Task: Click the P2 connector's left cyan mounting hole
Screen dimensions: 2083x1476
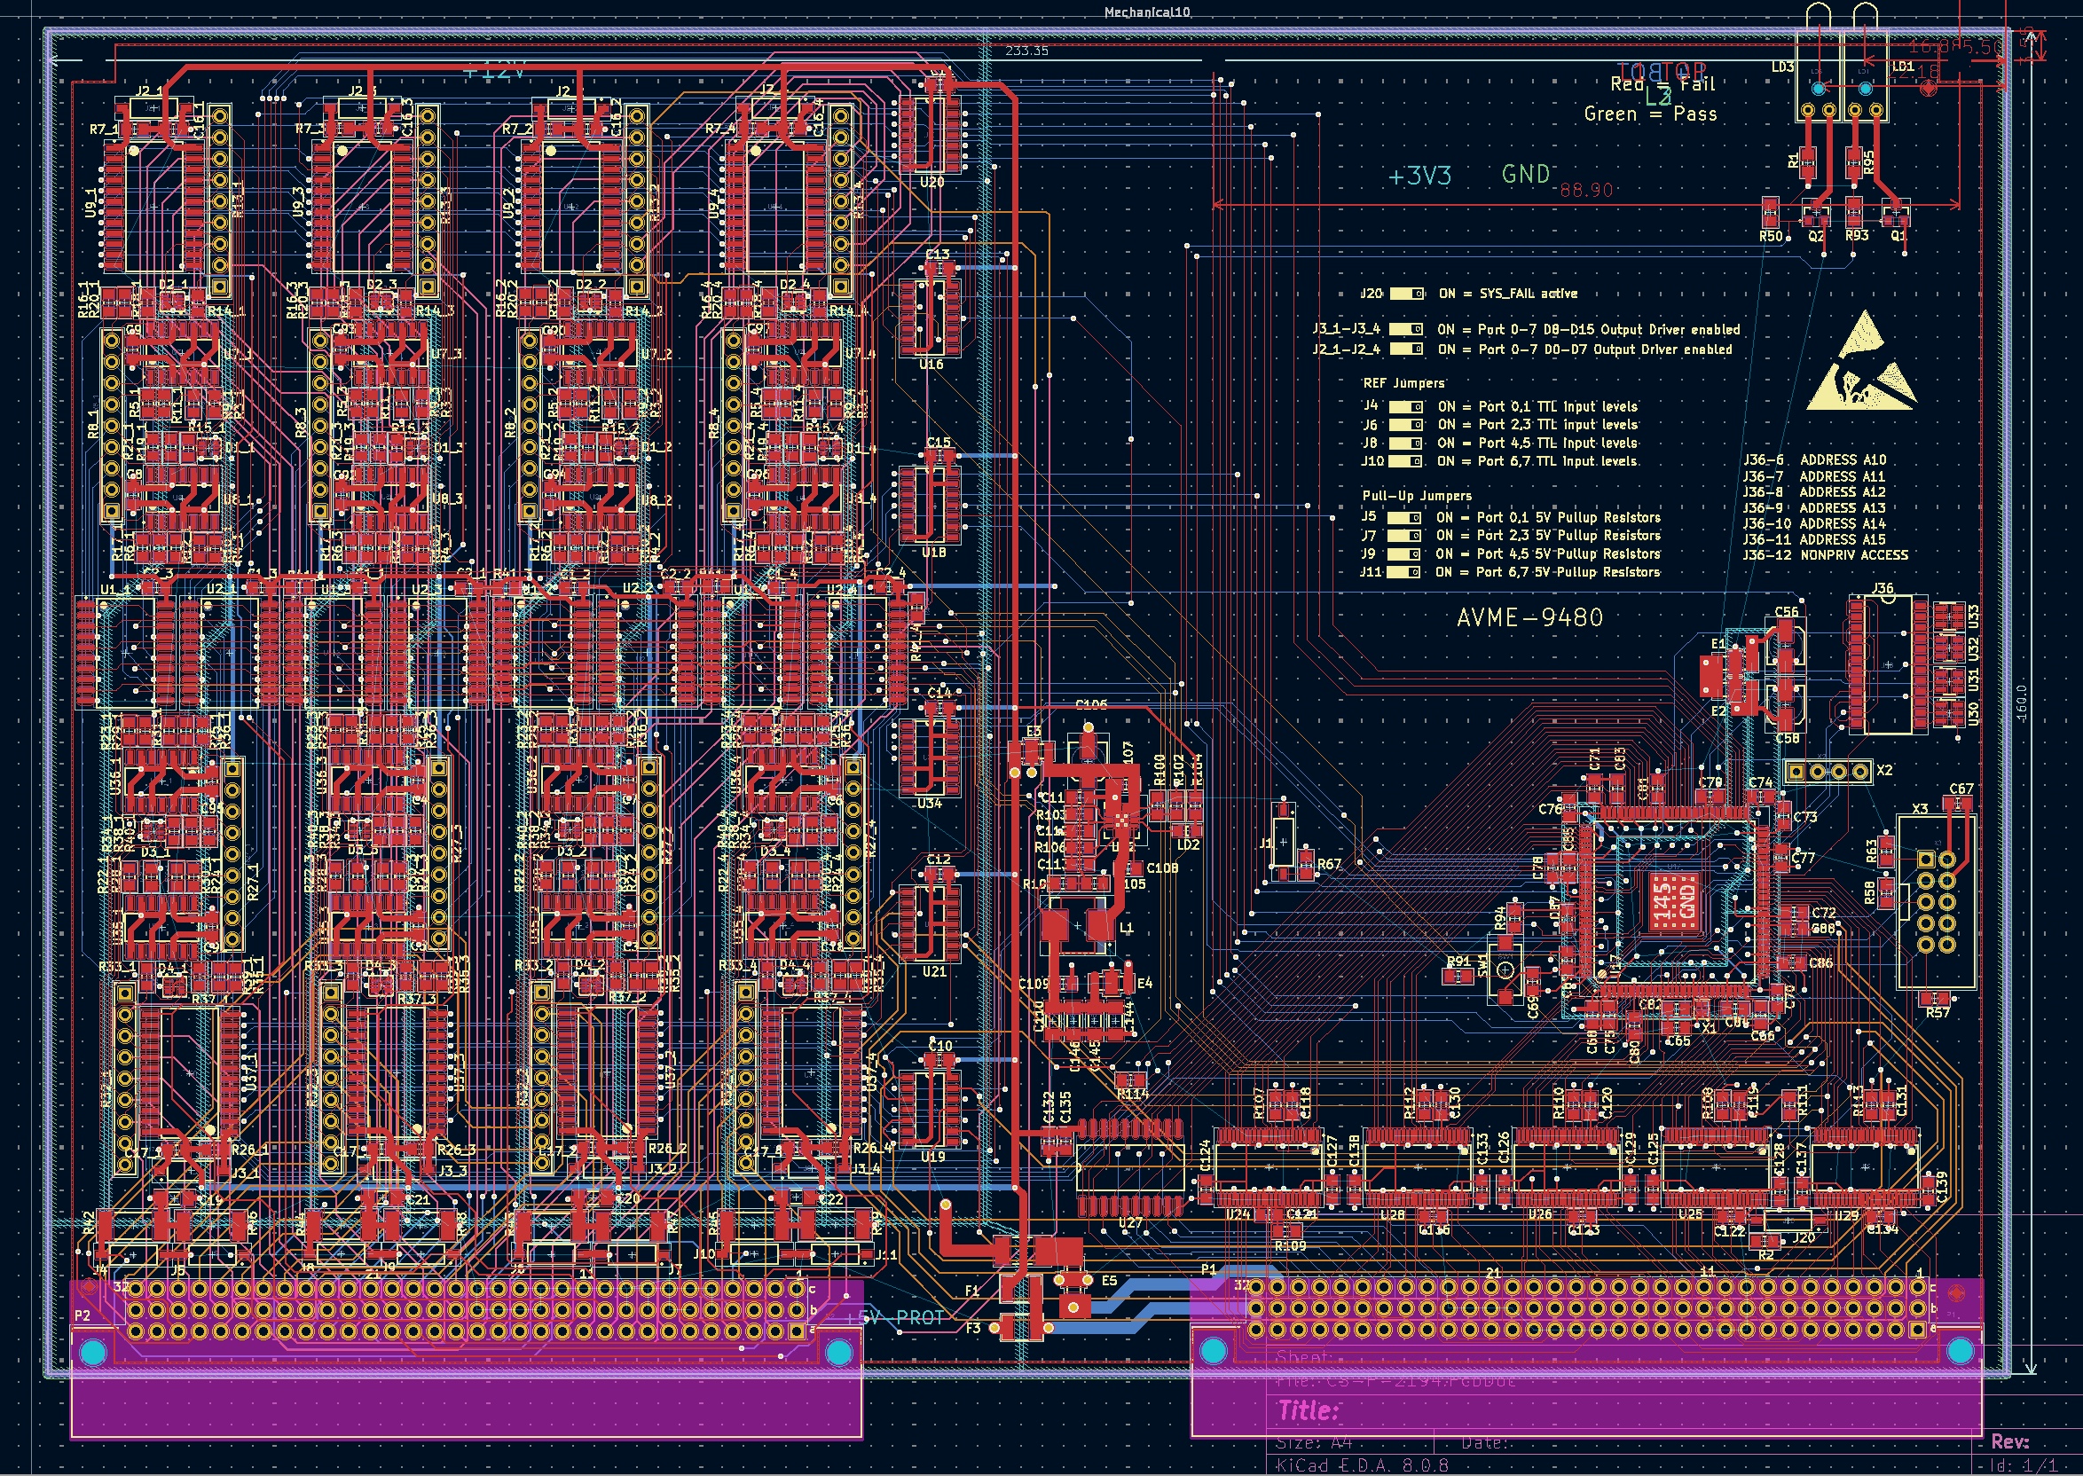Action: pyautogui.click(x=92, y=1354)
